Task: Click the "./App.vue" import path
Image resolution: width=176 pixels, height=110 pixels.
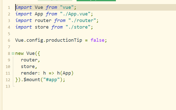Action: click(x=75, y=14)
